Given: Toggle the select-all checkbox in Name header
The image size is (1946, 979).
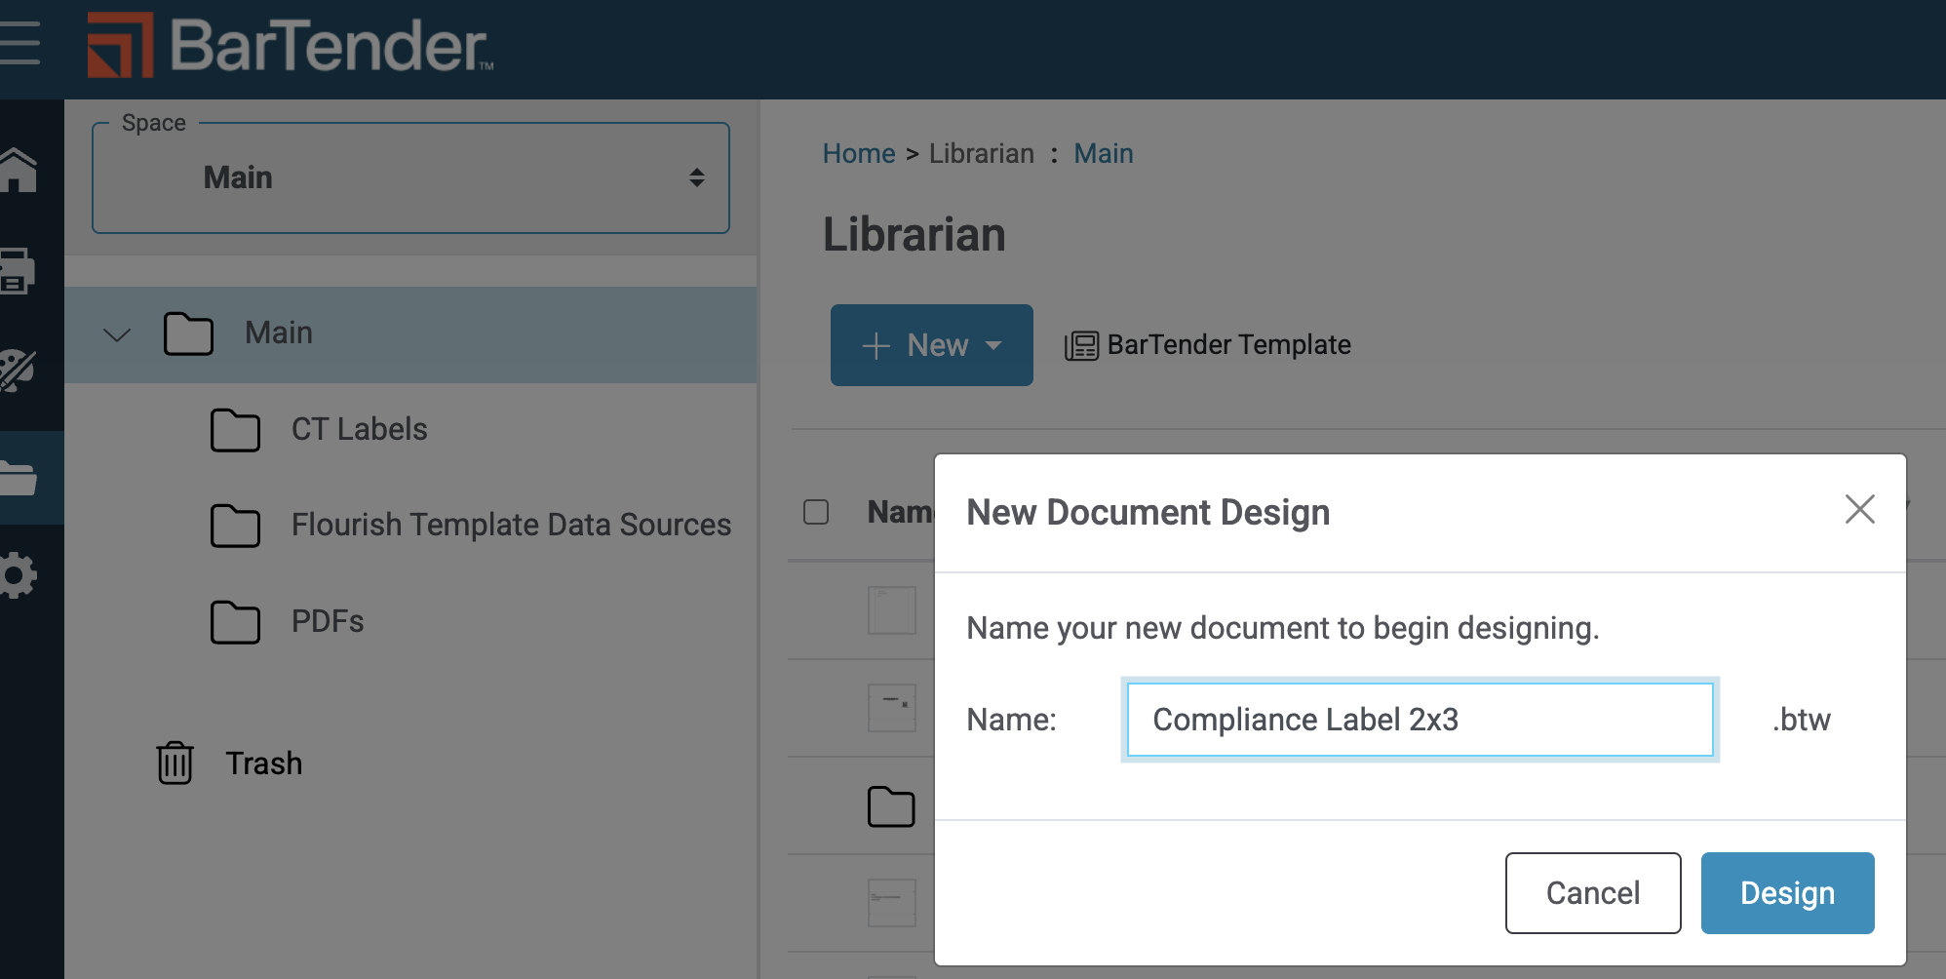Looking at the screenshot, I should click(816, 512).
